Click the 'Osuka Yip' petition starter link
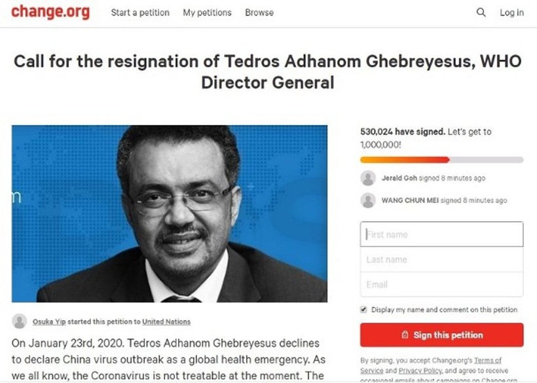 pos(46,321)
